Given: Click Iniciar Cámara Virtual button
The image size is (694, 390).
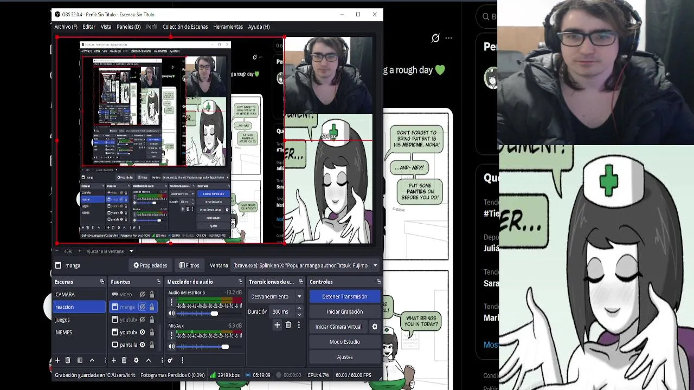Looking at the screenshot, I should click(338, 327).
